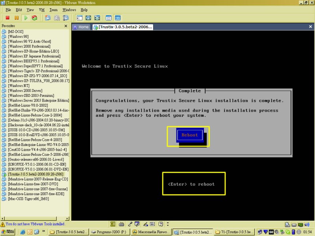This screenshot has height=236, width=315.
Task: Click the network adapter device status icon
Action: pyautogui.click(x=300, y=225)
